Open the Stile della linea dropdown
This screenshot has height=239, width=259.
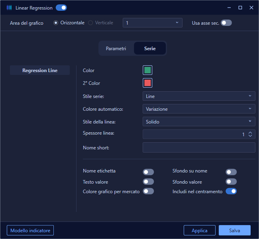(x=199, y=121)
